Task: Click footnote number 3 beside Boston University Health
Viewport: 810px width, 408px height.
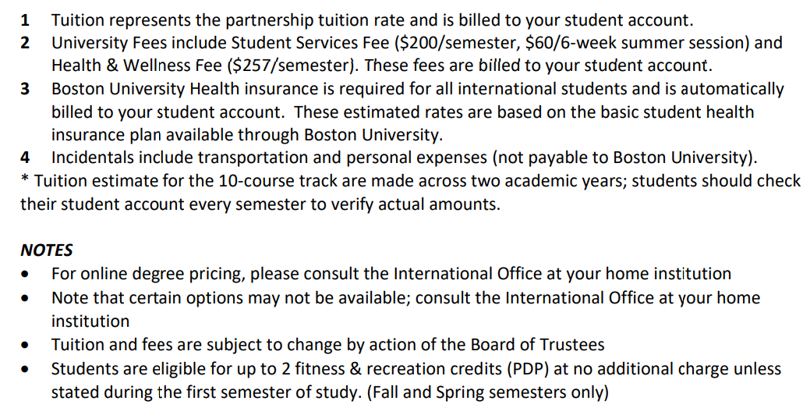Action: pyautogui.click(x=25, y=89)
